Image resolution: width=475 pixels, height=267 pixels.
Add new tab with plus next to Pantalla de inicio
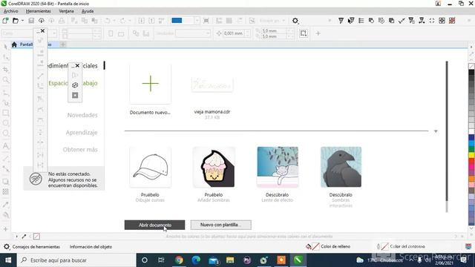coord(62,44)
